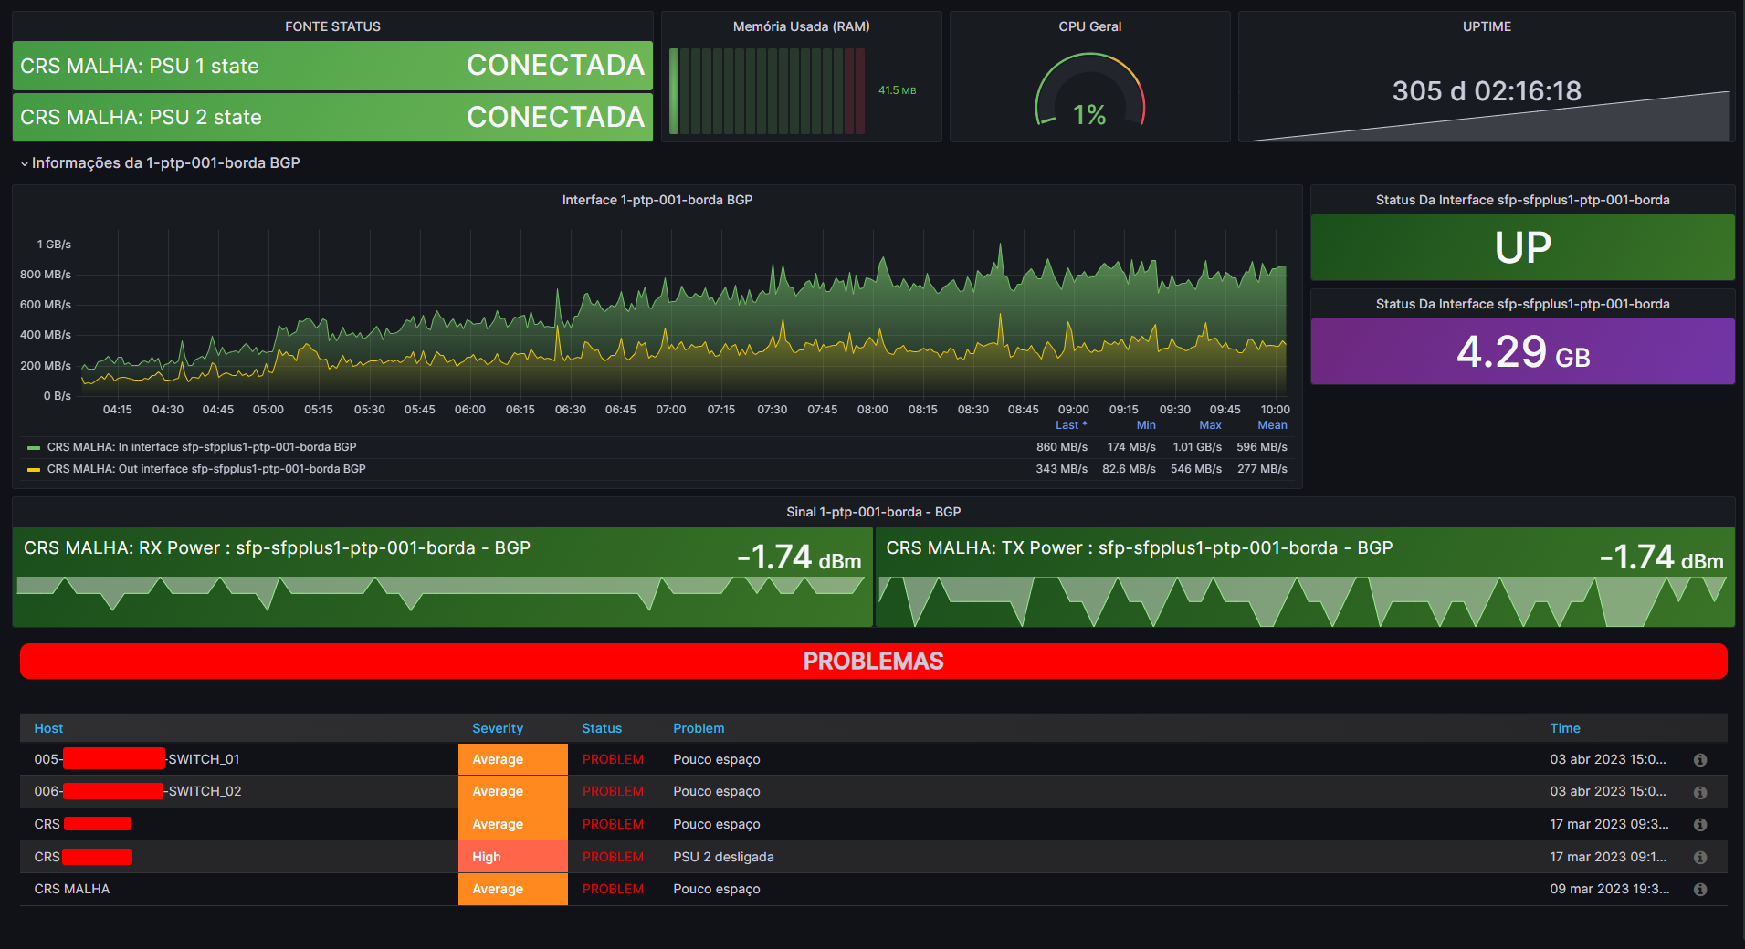Viewport: 1745px width, 949px height.
Task: Open panel menu for CPU Geral
Action: 1089,26
